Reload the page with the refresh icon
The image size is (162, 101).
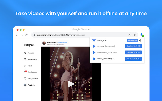26,35
